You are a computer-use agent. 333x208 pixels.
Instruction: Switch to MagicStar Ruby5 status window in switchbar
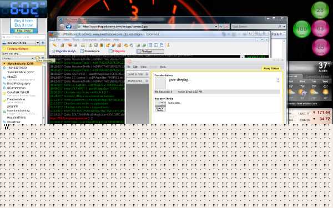64,51
